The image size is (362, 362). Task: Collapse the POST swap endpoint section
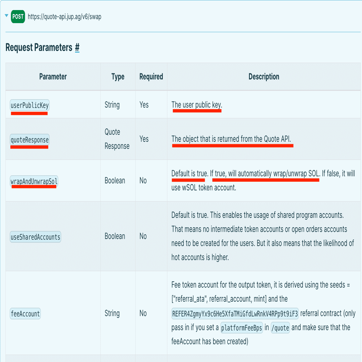[6, 16]
